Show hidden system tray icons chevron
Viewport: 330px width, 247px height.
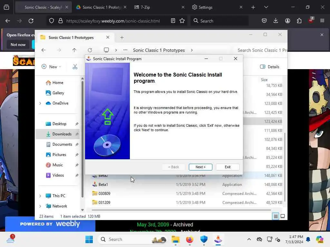[249, 239]
